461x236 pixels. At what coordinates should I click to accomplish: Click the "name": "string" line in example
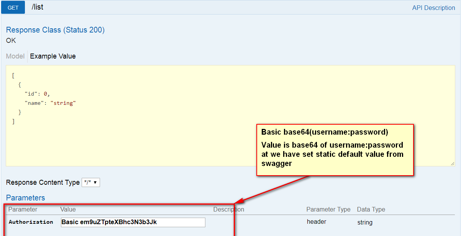[x=50, y=103]
